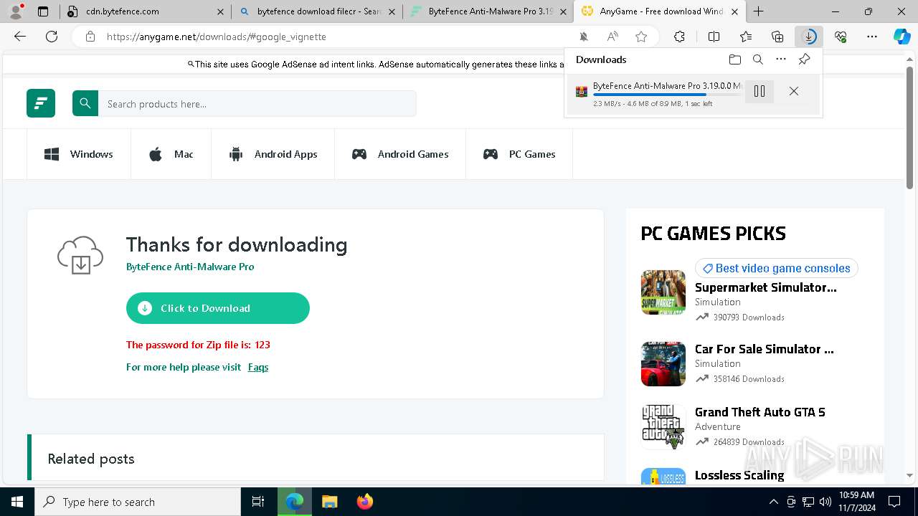Click the page vertical scrollbar
918x516 pixels.
click(910, 128)
